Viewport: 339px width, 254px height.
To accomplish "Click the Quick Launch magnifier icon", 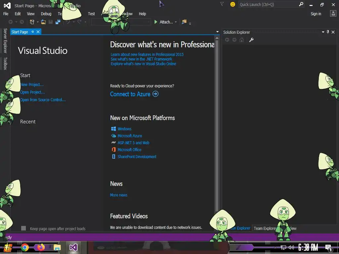I will (x=301, y=4).
